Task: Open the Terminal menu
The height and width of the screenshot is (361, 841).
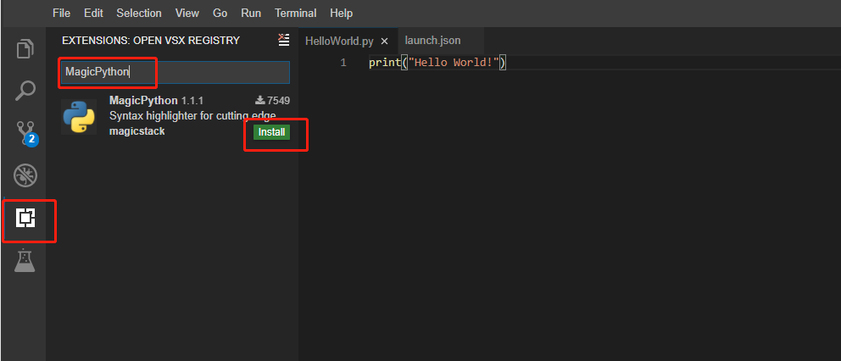Action: [x=296, y=13]
